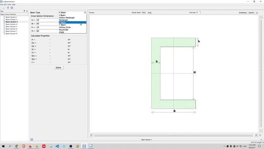This screenshot has width=264, height=149.
Task: Click the Solve button
Action: (58, 67)
